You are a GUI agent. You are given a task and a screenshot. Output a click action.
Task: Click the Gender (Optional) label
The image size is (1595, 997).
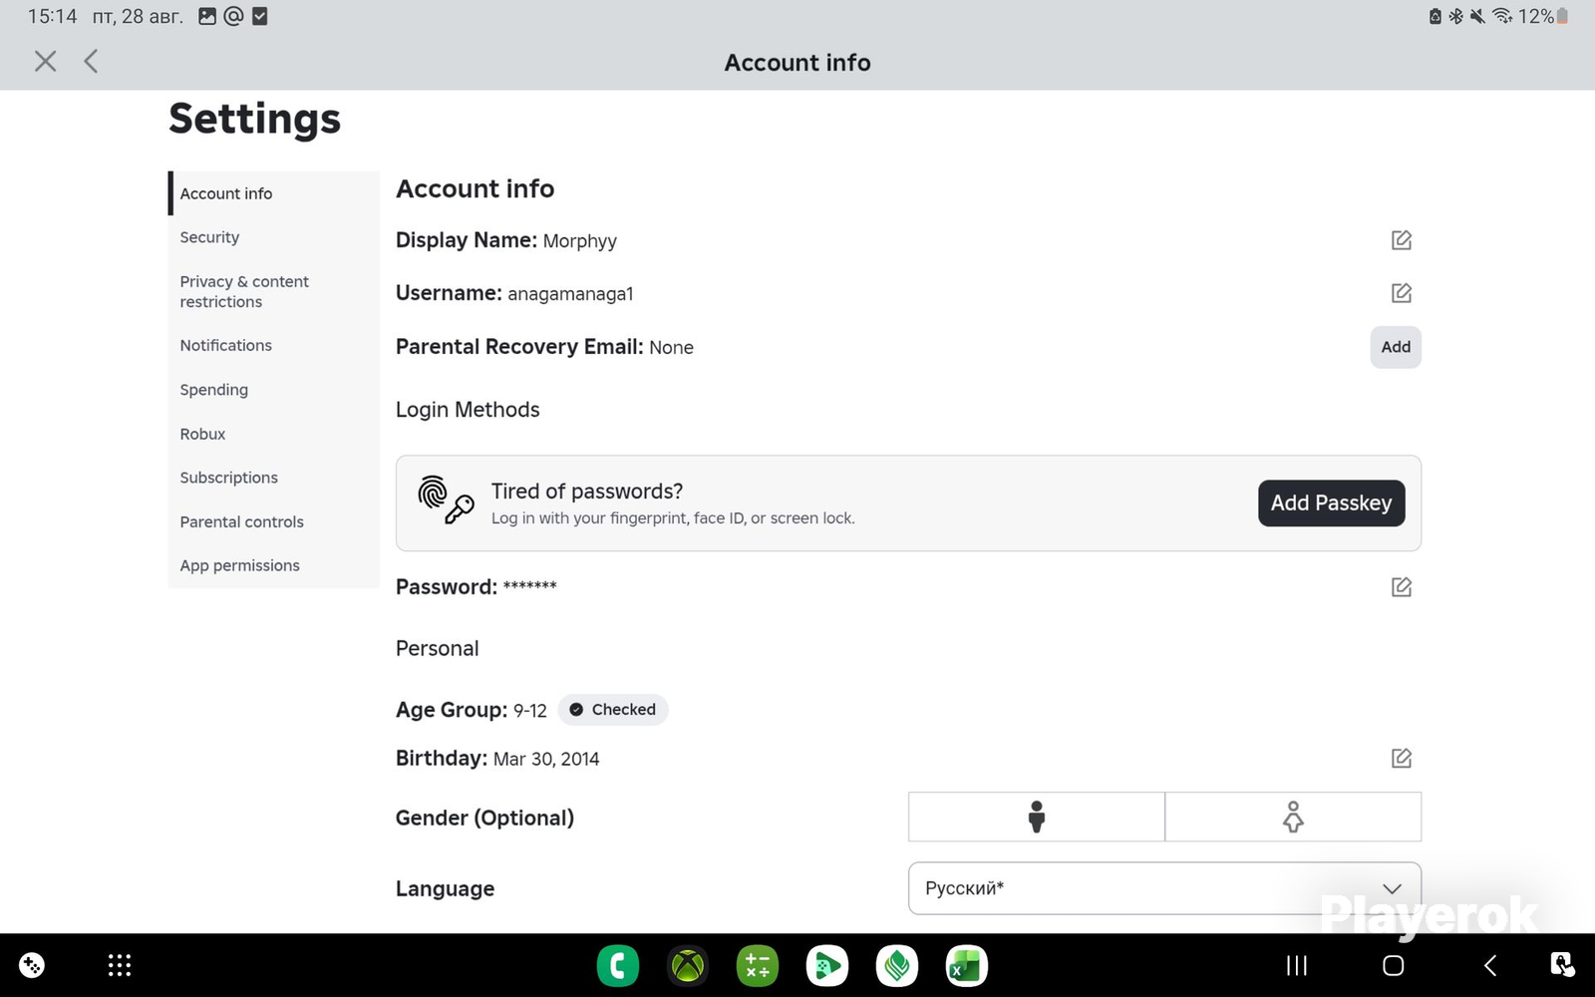pyautogui.click(x=484, y=819)
